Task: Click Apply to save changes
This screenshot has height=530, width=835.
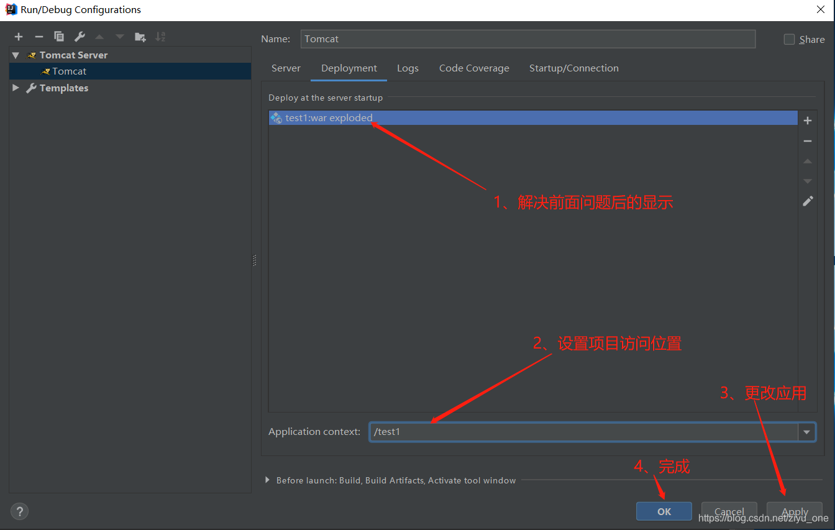Action: point(795,511)
